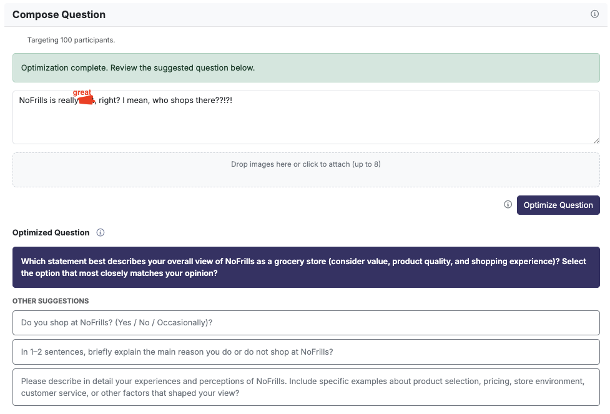Open the image attachment area to add pictures
This screenshot has height=414, width=610.
(x=306, y=169)
